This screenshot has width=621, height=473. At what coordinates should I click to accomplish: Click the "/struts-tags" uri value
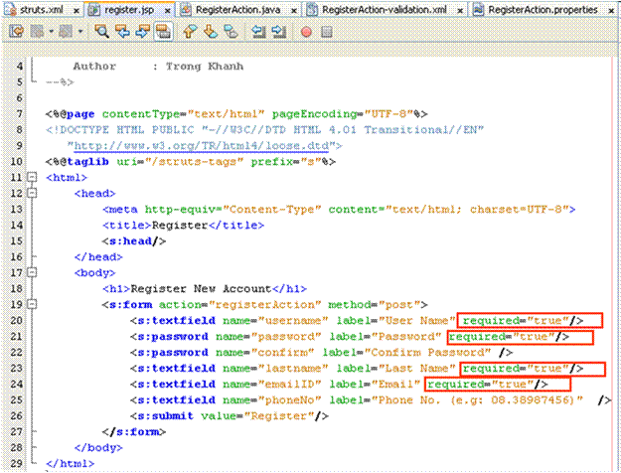[197, 162]
